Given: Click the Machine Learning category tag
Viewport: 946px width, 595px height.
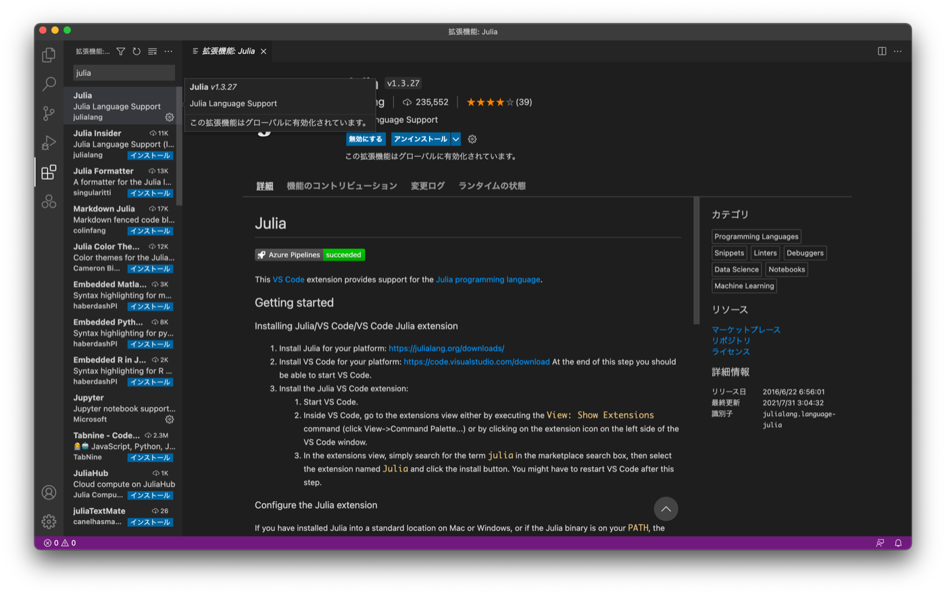Looking at the screenshot, I should point(744,286).
